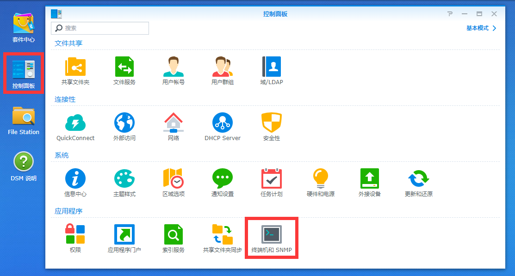Open 外接设备 (External Devices)
Viewport: 515px width, 276px height.
[x=370, y=183]
